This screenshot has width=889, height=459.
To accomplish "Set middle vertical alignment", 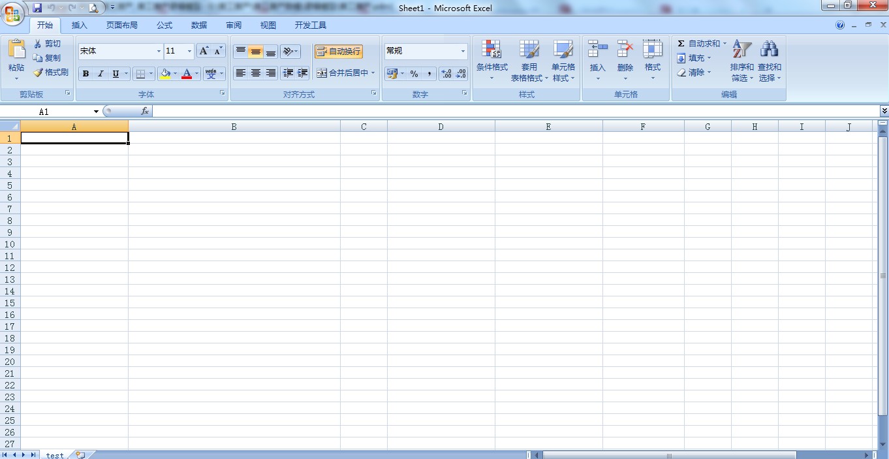I will [256, 52].
